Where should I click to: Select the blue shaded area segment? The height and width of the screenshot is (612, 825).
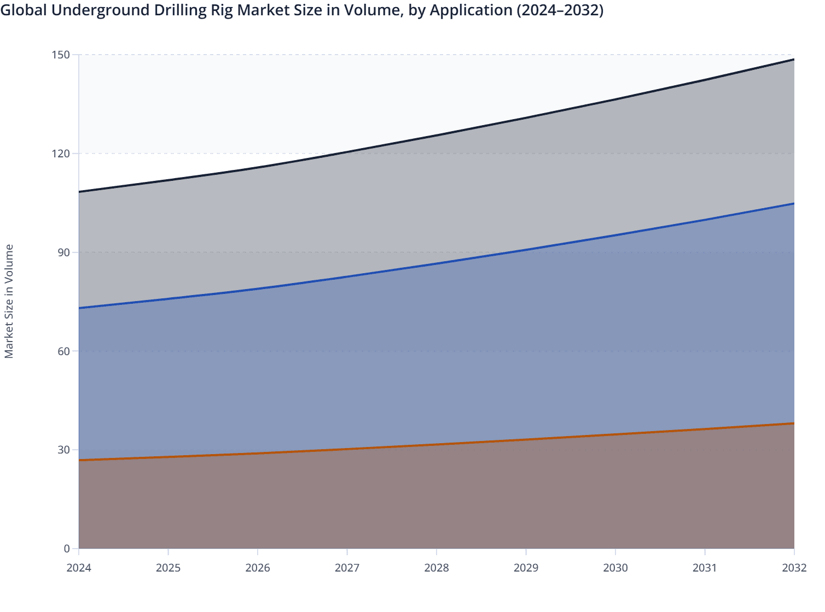(438, 355)
